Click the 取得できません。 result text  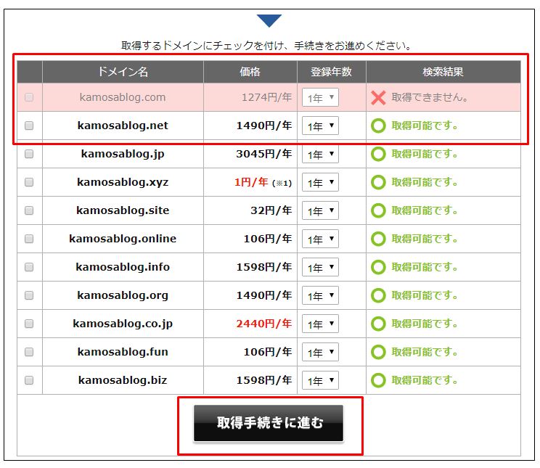(x=430, y=97)
